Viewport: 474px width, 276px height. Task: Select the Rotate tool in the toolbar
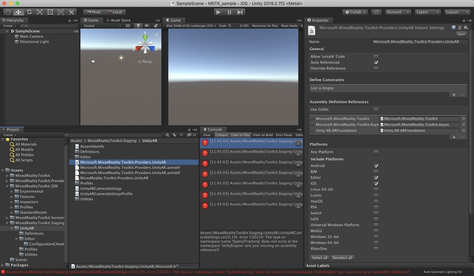(29, 12)
